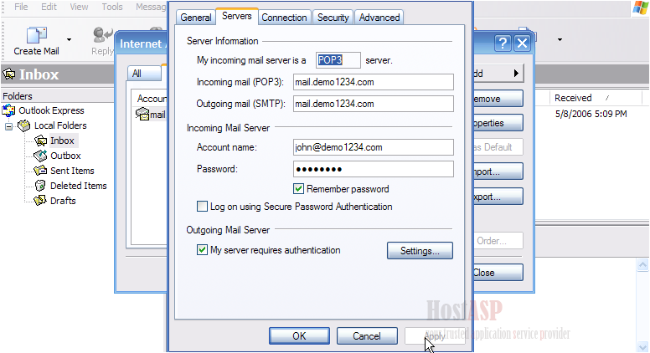Open the Deleted Items folder

point(78,186)
